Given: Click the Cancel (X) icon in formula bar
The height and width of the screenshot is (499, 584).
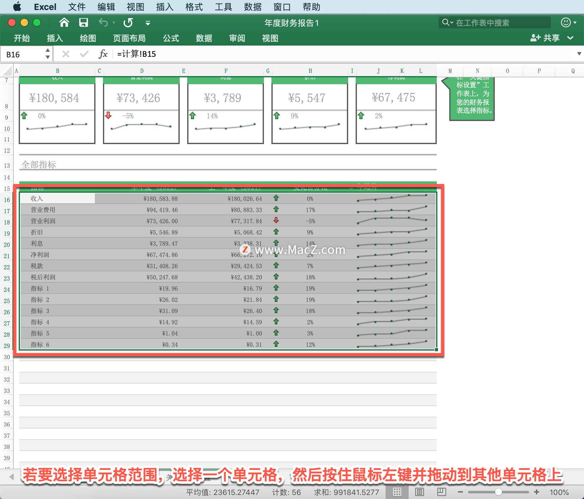Looking at the screenshot, I should pyautogui.click(x=66, y=54).
